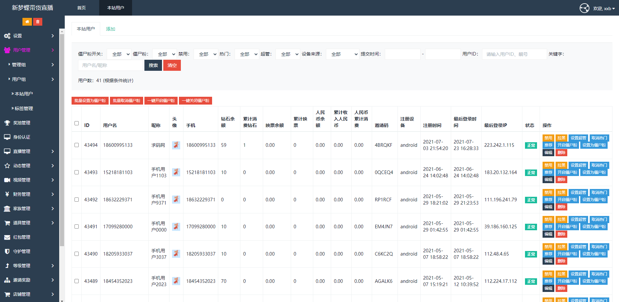Click the shield icon for 守护管理
This screenshot has height=302, width=619.
pos(7,251)
